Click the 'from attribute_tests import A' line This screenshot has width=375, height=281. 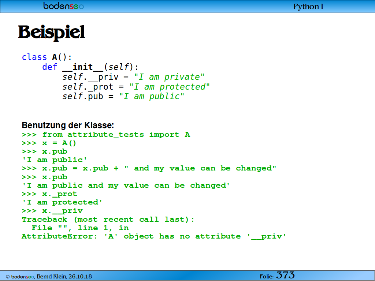pyautogui.click(x=106, y=135)
